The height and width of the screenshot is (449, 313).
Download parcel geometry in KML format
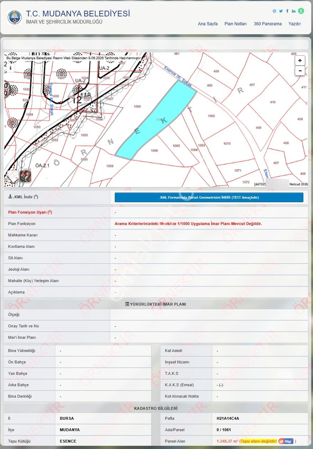[x=209, y=197]
